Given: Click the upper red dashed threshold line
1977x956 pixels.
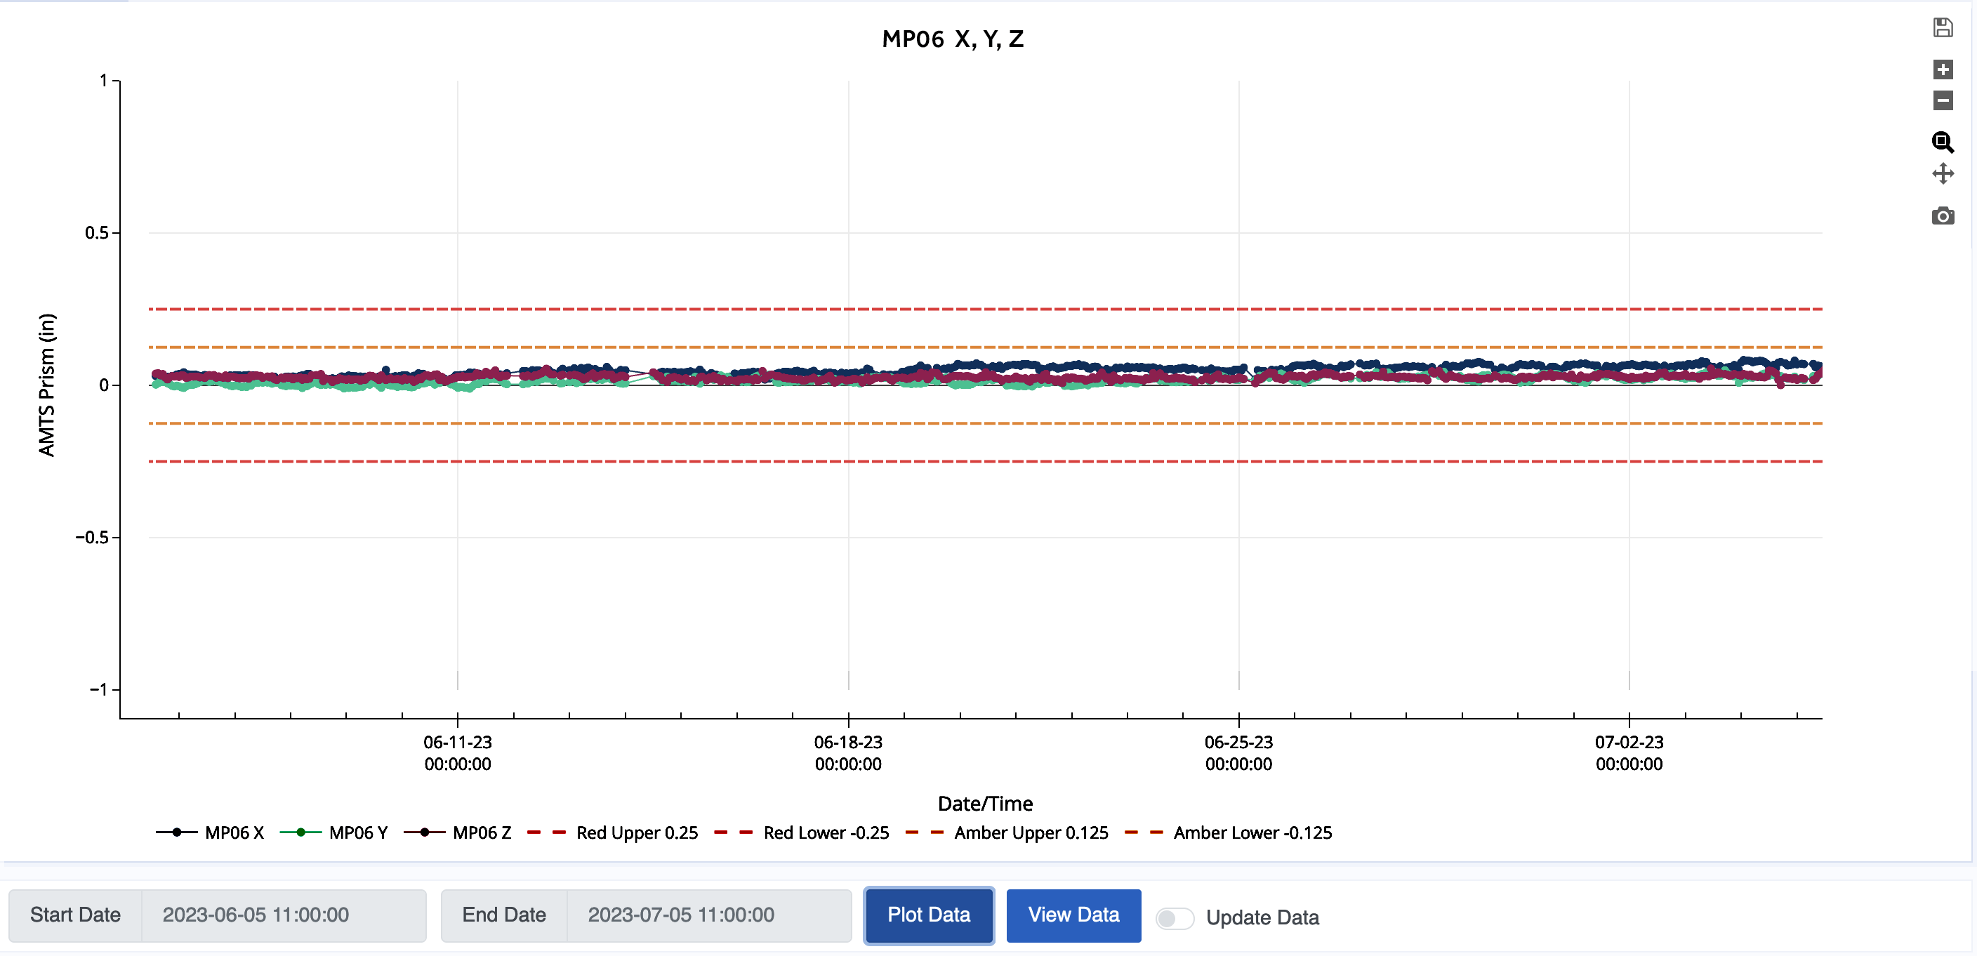Looking at the screenshot, I should 986,310.
